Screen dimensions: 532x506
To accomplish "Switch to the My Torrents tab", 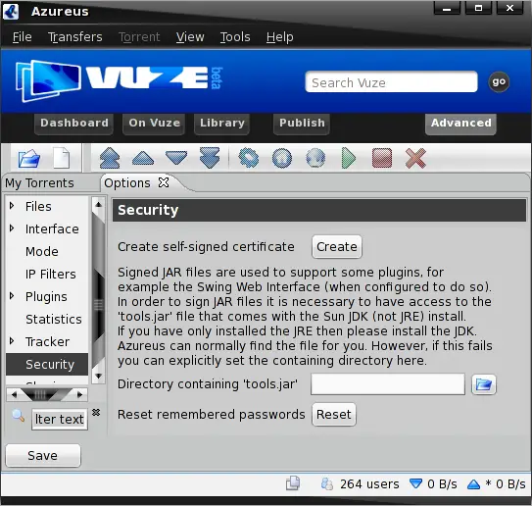I will pyautogui.click(x=39, y=183).
